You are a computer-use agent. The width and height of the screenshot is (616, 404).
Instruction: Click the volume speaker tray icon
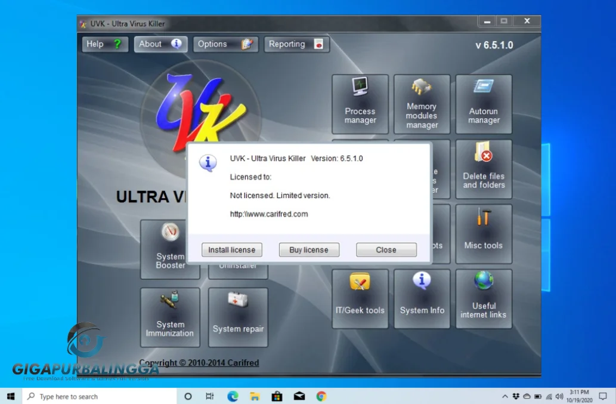(x=559, y=396)
